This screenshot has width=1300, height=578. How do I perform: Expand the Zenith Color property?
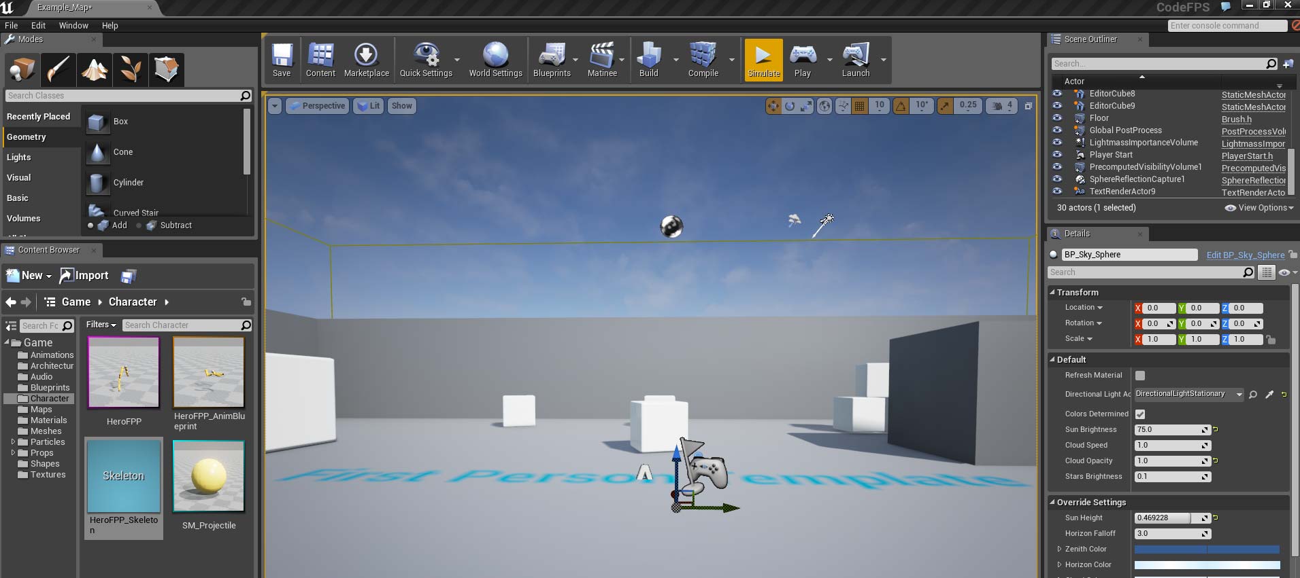[1059, 549]
